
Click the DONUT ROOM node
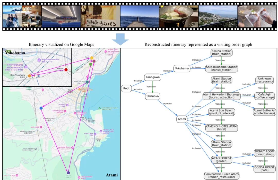click(265, 153)
